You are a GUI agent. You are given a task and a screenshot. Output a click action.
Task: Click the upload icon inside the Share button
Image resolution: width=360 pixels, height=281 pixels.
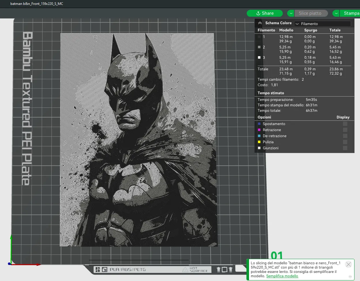point(258,13)
